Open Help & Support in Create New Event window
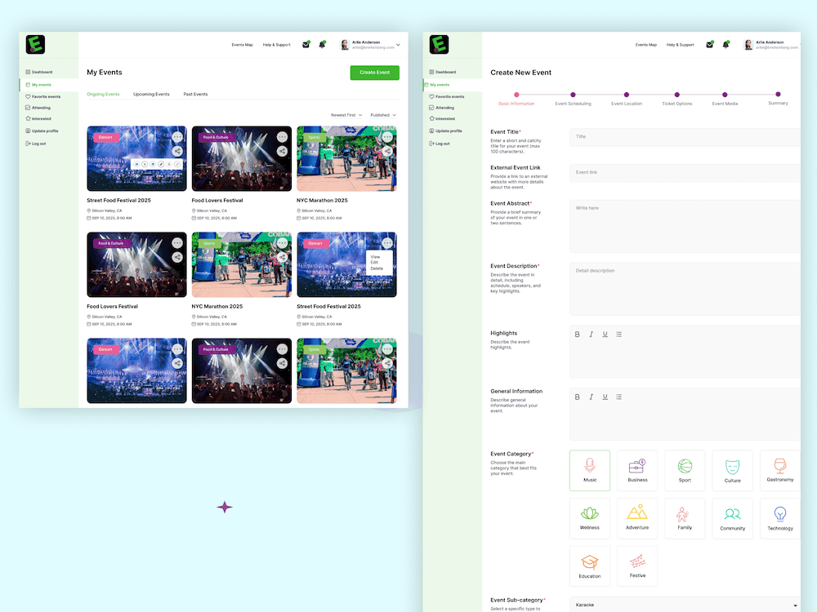 point(680,45)
